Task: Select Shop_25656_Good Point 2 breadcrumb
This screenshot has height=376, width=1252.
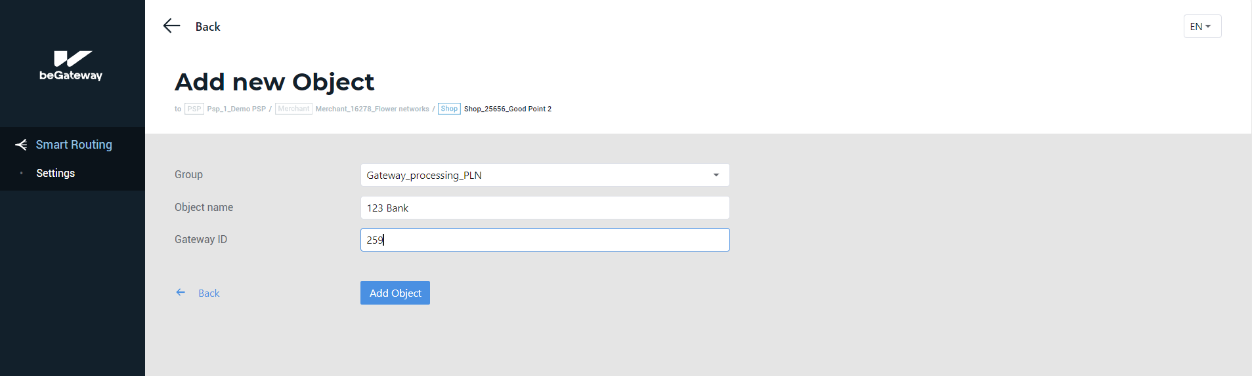Action: (507, 109)
